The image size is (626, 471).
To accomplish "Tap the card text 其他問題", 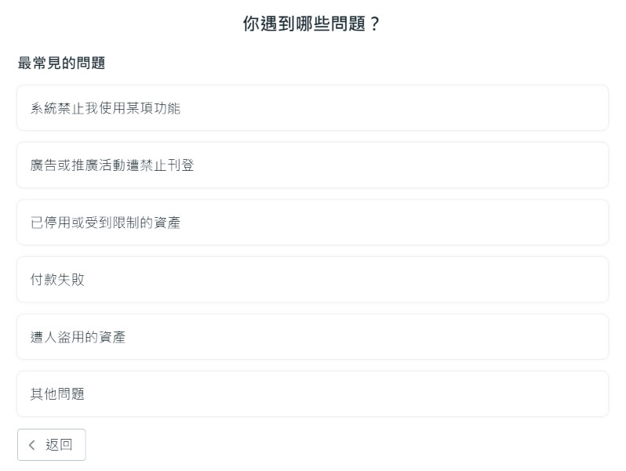I will 57,394.
